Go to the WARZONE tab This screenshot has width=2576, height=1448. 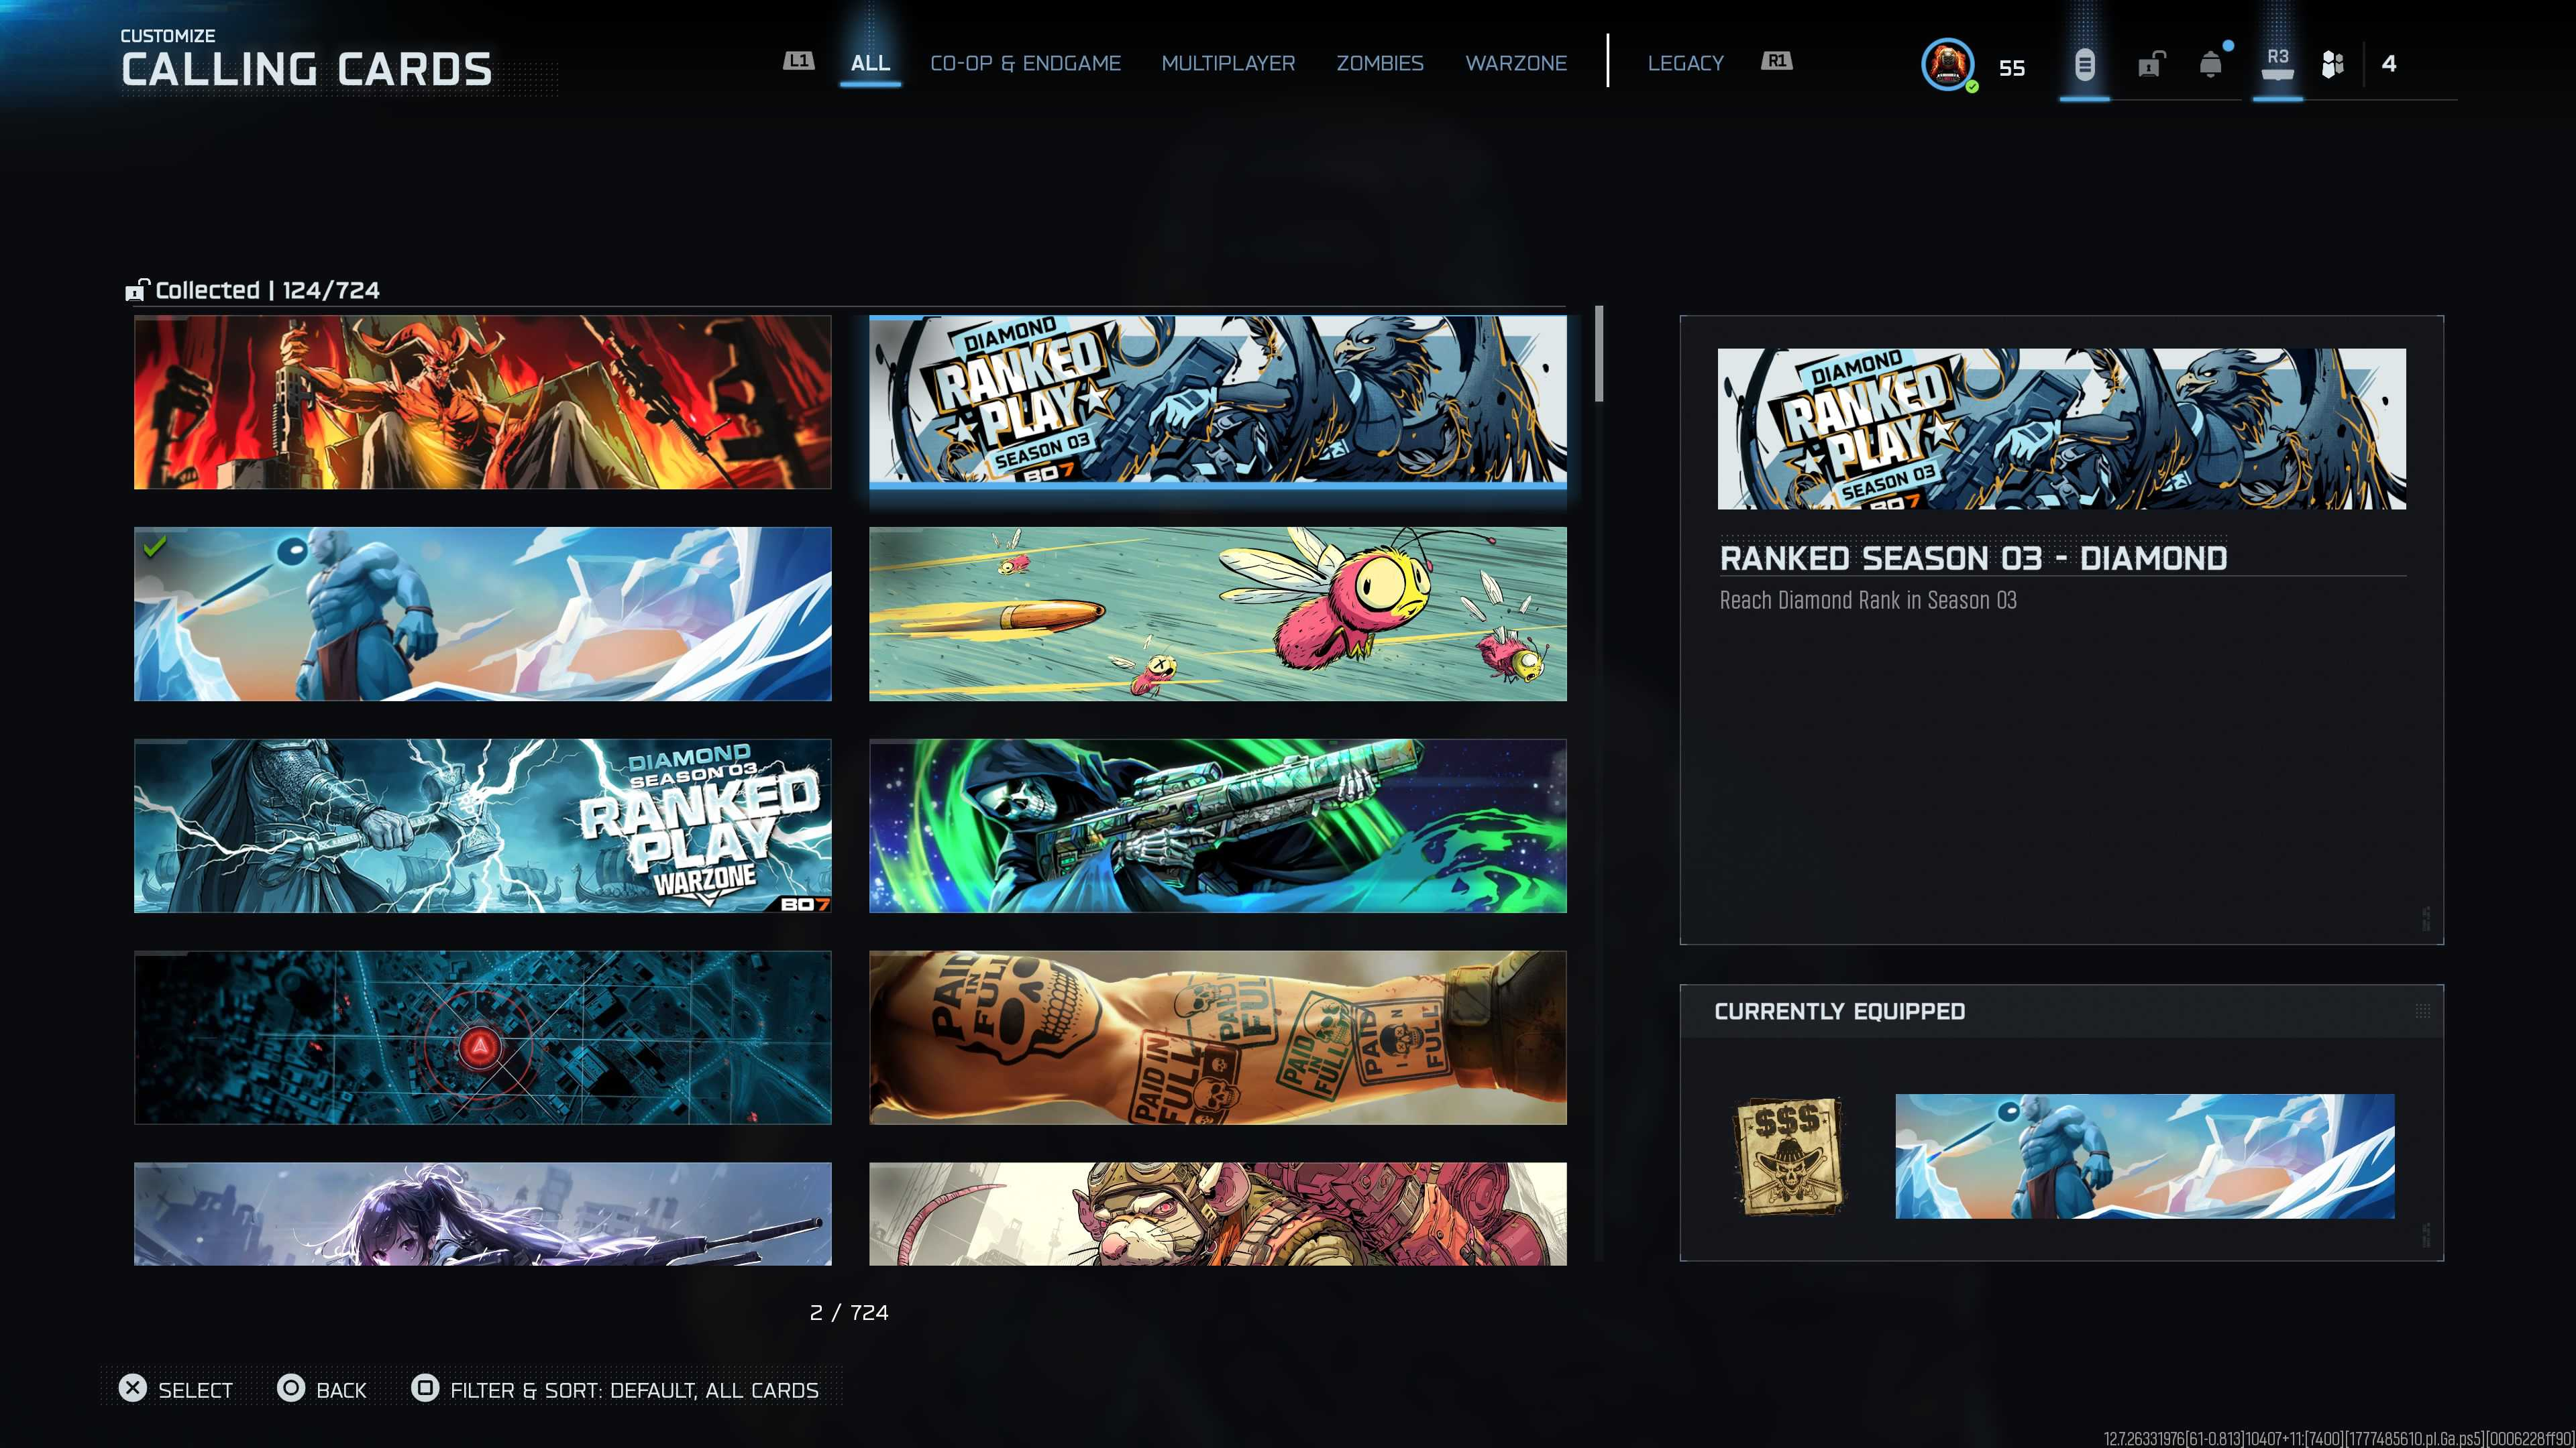1516,63
